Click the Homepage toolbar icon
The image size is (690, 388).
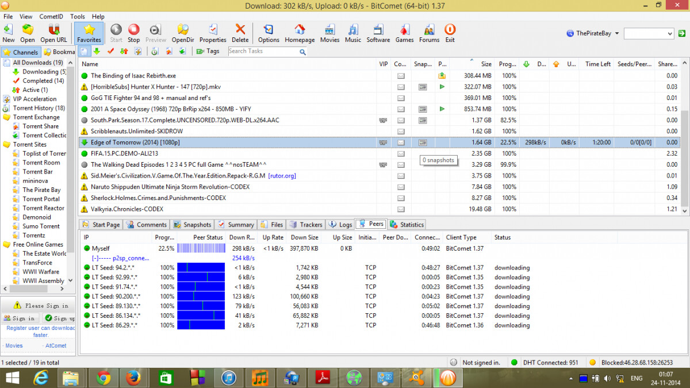300,33
